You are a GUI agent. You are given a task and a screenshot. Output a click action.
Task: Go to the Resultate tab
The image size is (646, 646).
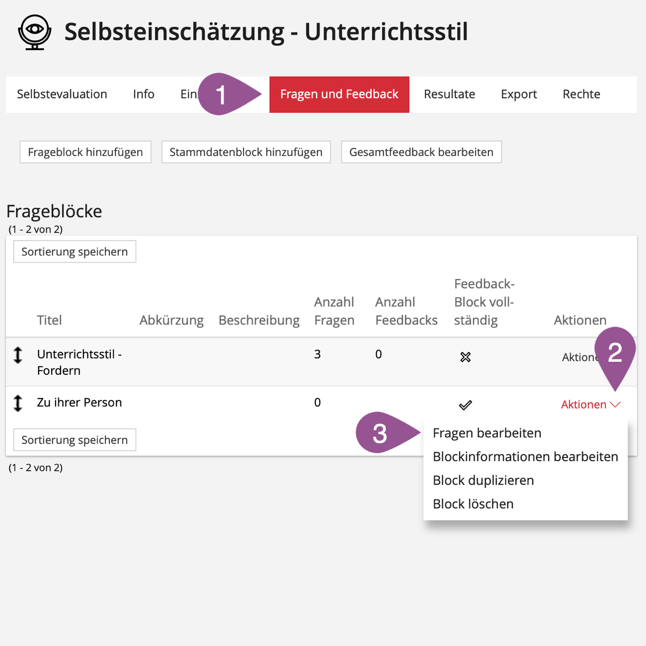pos(449,94)
